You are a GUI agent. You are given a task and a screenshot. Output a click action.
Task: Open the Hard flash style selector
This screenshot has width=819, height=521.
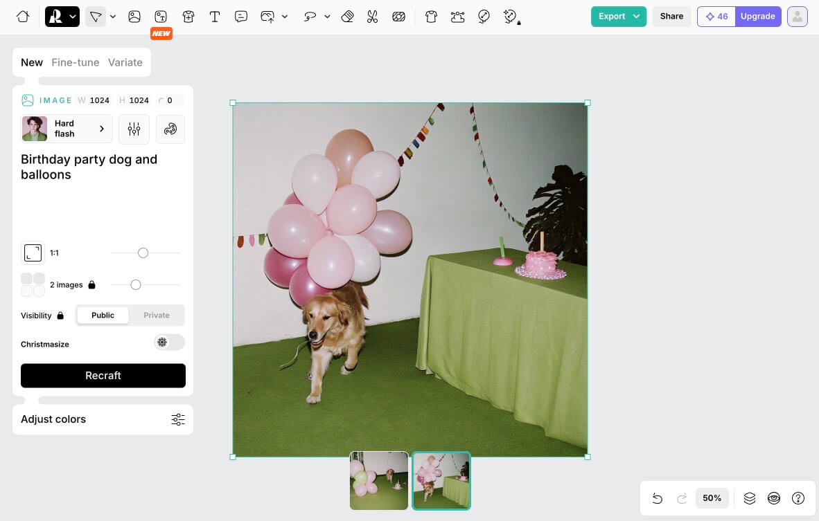pyautogui.click(x=67, y=129)
